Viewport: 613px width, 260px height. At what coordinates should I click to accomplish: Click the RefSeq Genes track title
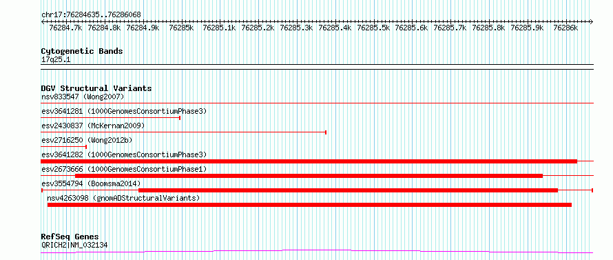pyautogui.click(x=70, y=237)
